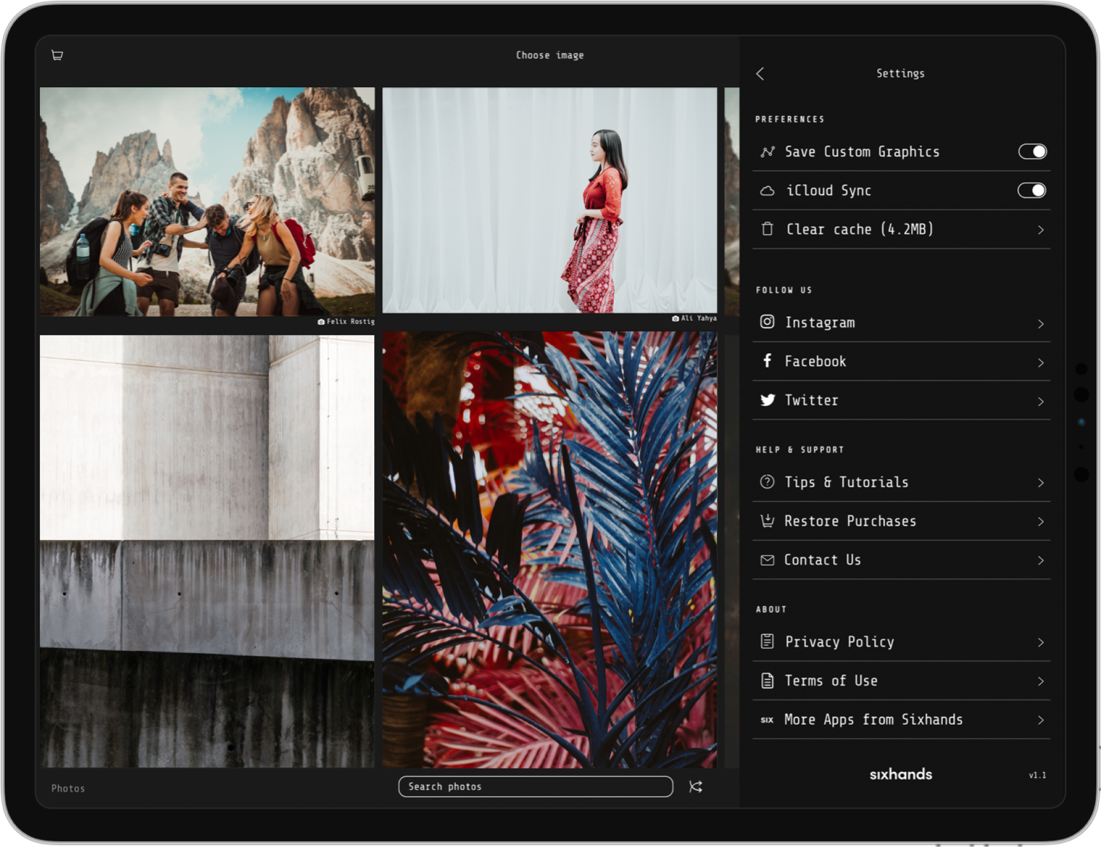
Task: Click the Save Custom Graphics path icon
Action: click(x=767, y=152)
